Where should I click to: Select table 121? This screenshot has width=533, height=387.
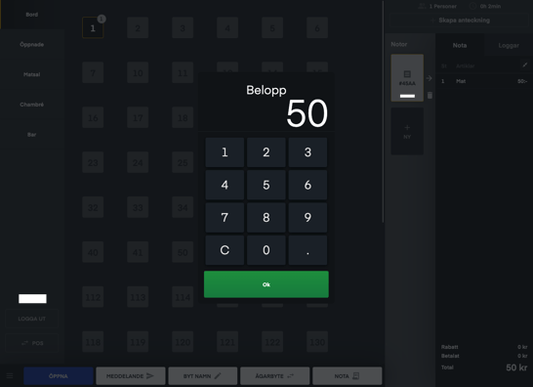click(227, 342)
